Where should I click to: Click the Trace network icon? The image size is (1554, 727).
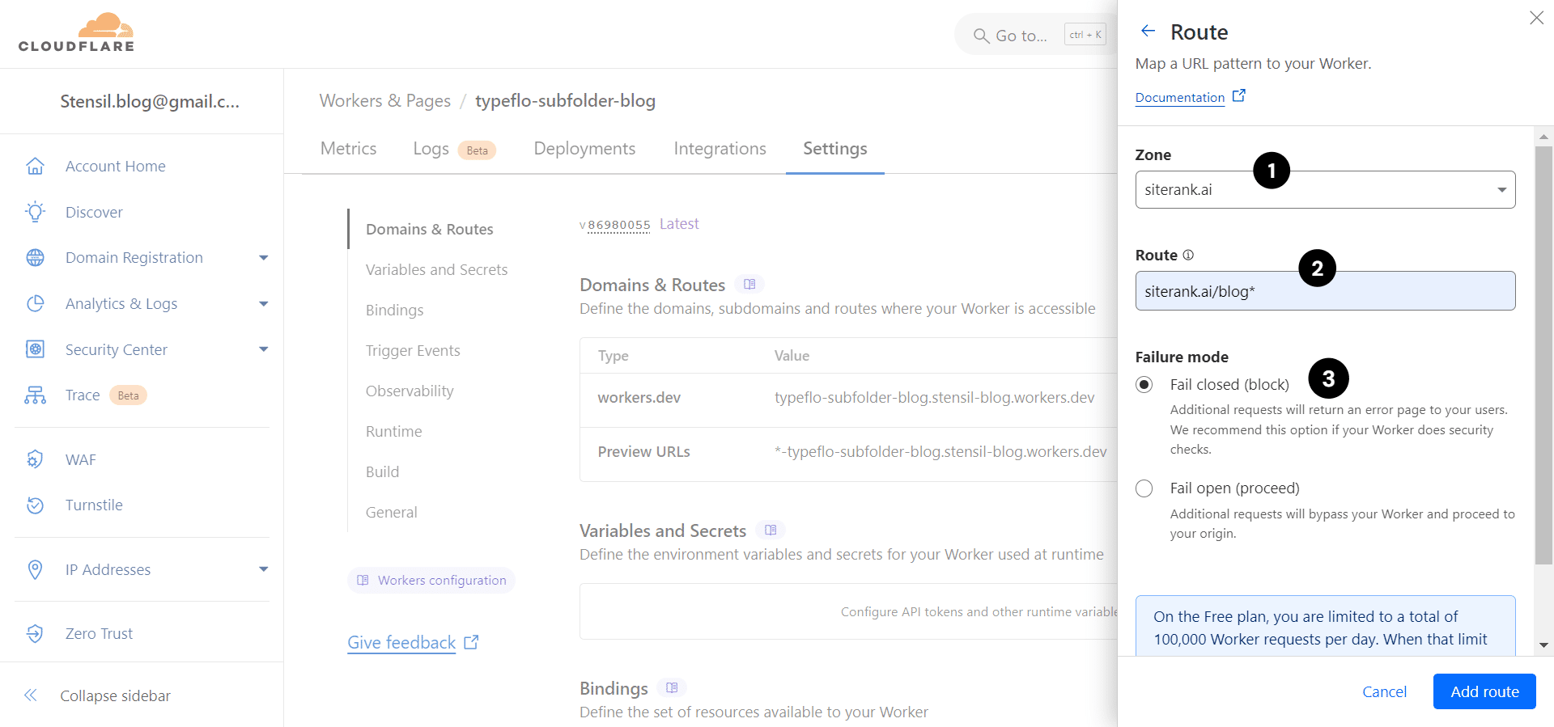tap(35, 395)
